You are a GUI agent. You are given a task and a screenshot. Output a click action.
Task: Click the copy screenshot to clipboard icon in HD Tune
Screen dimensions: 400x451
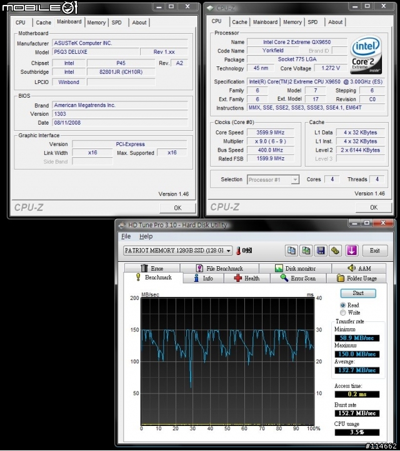tap(306, 250)
